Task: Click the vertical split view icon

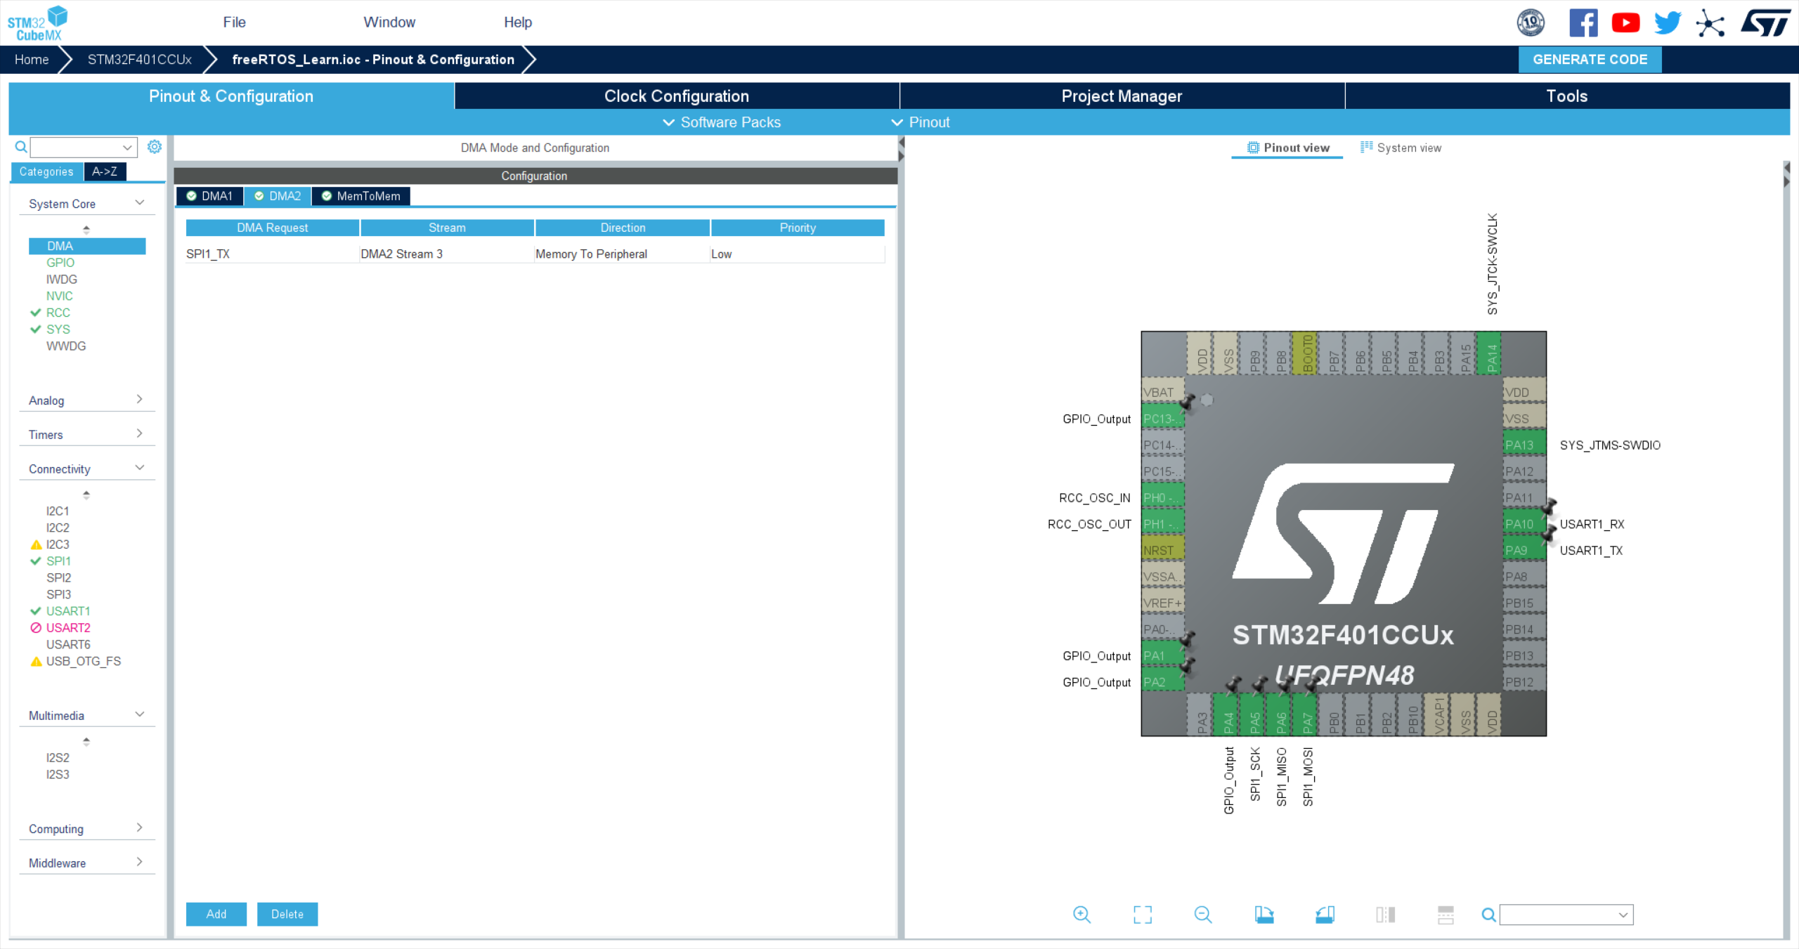Action: pos(1386,914)
